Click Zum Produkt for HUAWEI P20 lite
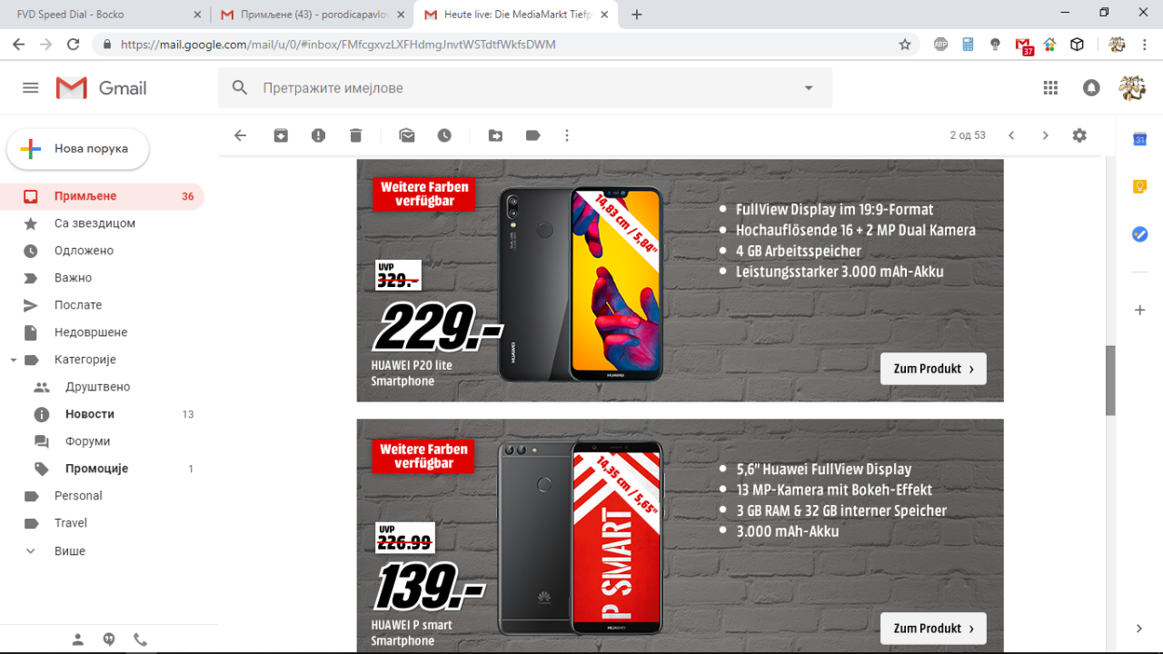 pos(933,369)
